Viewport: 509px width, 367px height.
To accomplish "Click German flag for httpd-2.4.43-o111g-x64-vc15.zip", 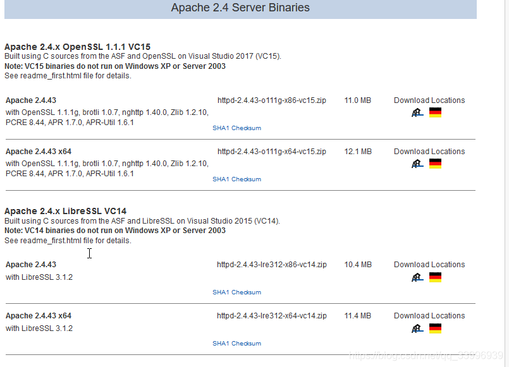I will coord(435,164).
